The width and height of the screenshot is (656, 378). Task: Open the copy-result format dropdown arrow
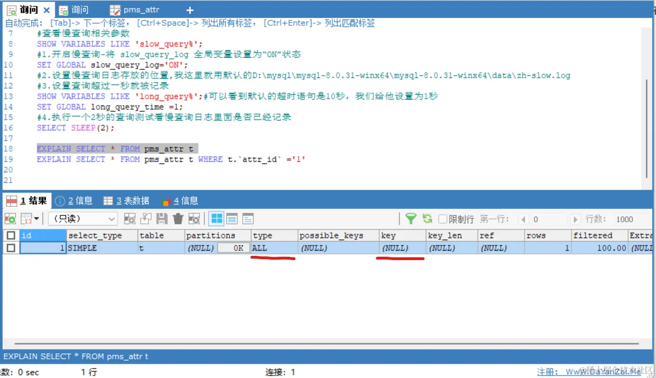point(36,219)
